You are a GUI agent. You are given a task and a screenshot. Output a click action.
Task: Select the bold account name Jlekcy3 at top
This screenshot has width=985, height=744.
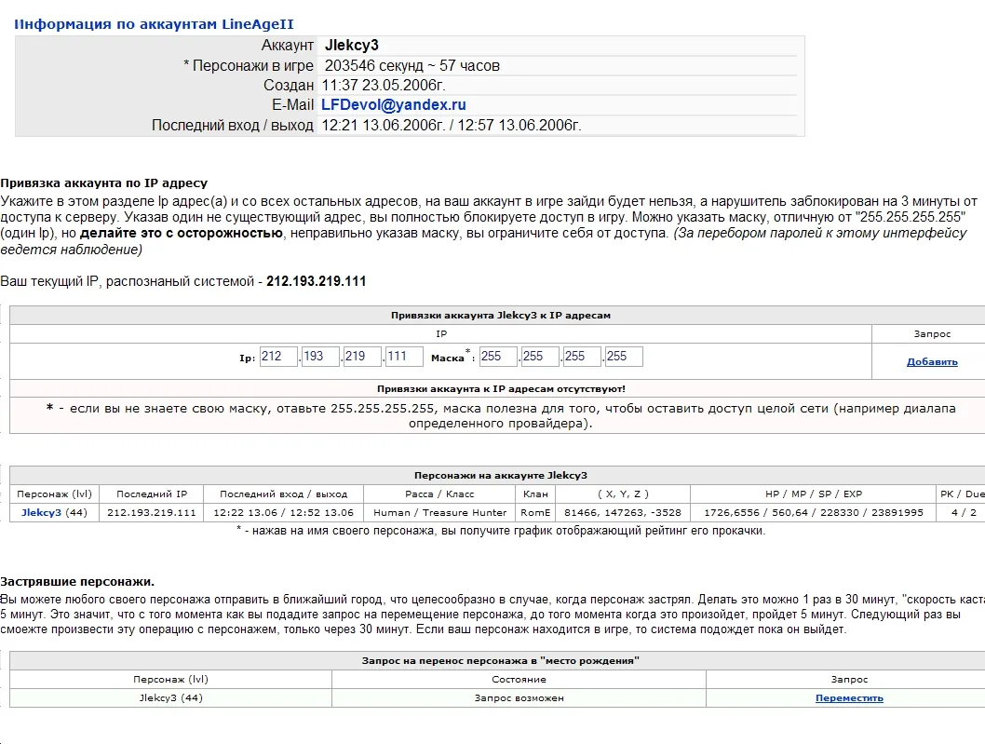(351, 46)
